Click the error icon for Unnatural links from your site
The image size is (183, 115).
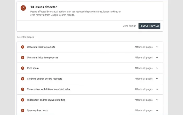(22, 57)
